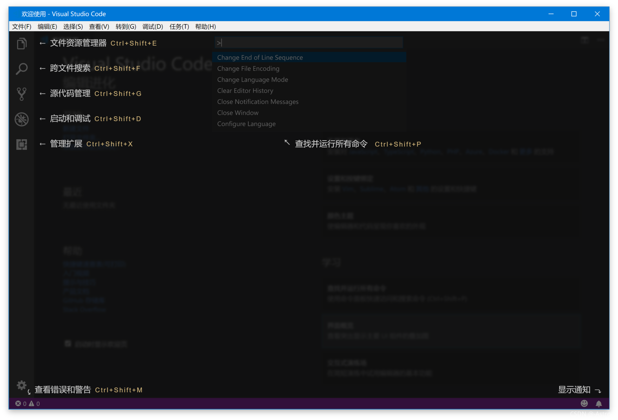Image resolution: width=618 pixels, height=420 pixels.
Task: Select Change Language Mode command
Action: (x=253, y=80)
